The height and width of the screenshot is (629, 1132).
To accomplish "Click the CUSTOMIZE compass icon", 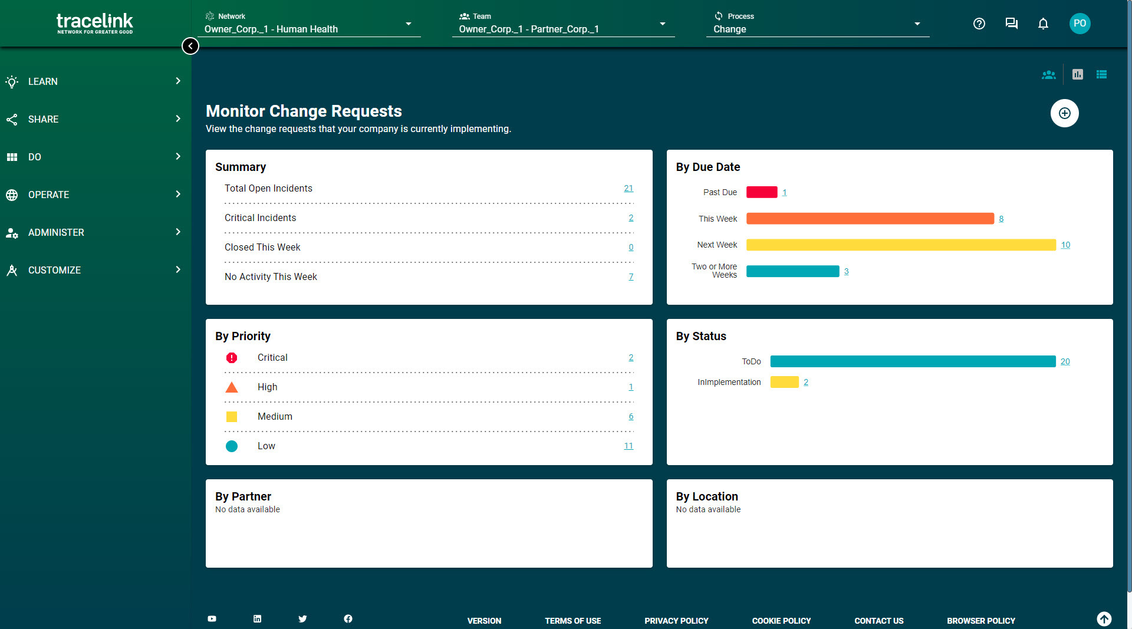I will tap(12, 270).
